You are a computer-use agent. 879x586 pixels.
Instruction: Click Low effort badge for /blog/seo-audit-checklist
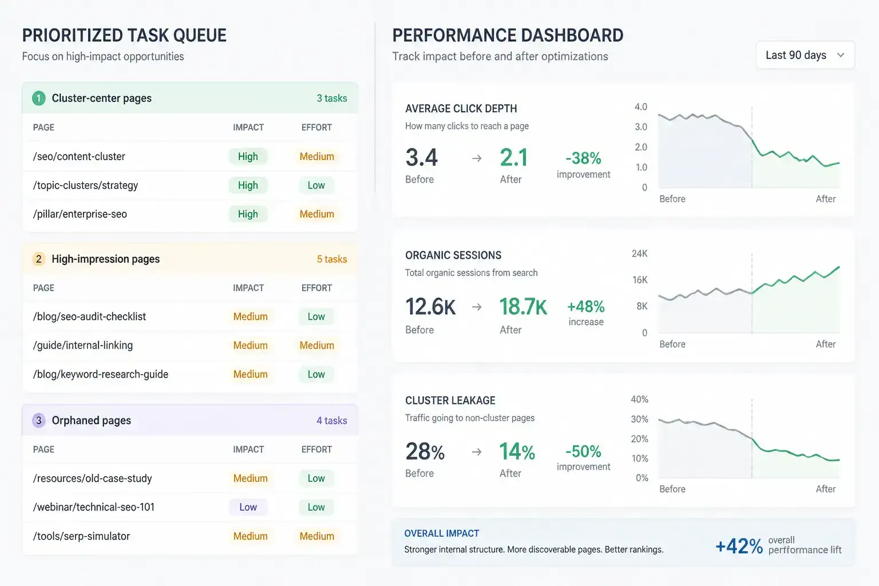[316, 316]
